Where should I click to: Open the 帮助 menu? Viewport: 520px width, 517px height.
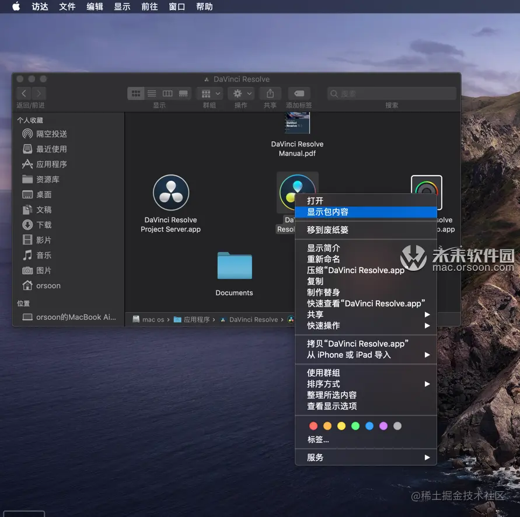204,6
